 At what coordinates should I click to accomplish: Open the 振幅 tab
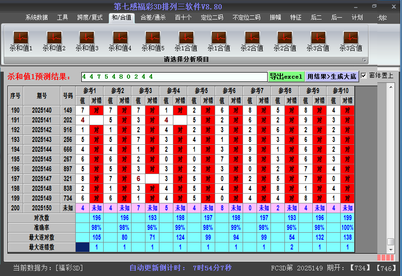click(x=275, y=18)
